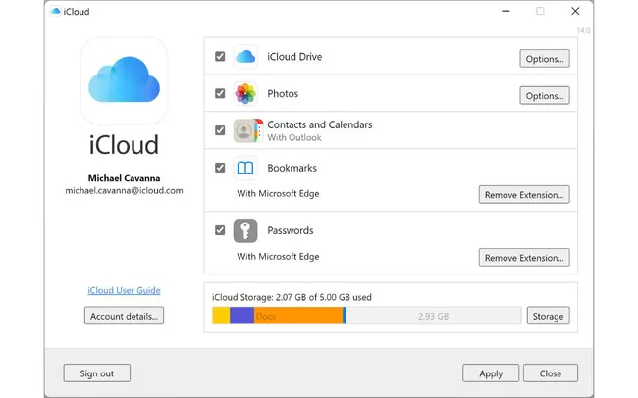
Task: Open Options for iCloud Drive
Action: (545, 59)
